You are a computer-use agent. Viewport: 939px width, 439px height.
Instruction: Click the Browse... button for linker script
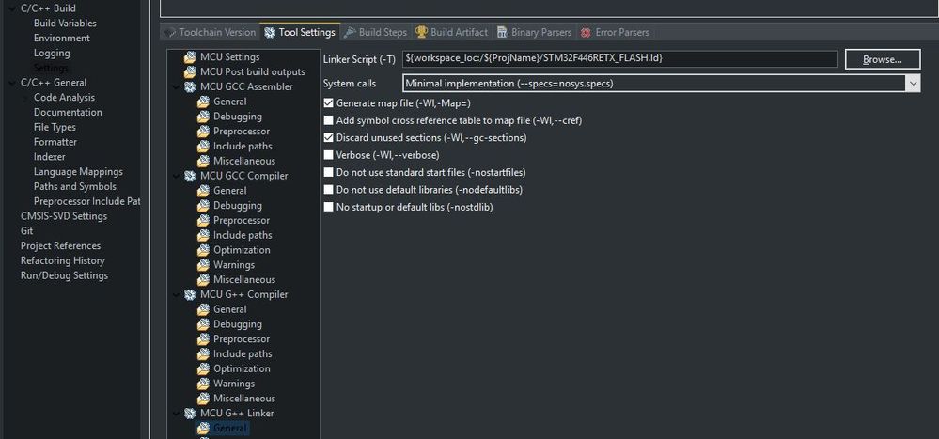click(882, 59)
